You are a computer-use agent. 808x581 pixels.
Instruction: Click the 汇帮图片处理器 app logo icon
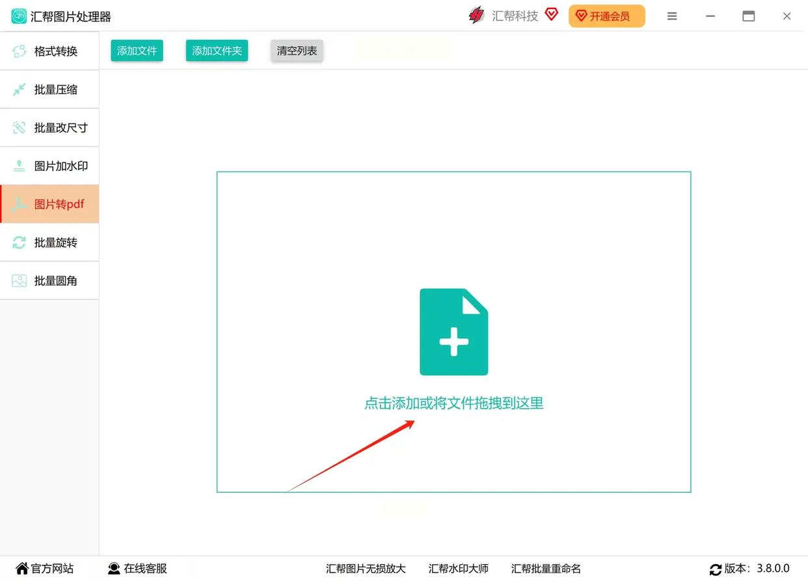[x=20, y=16]
